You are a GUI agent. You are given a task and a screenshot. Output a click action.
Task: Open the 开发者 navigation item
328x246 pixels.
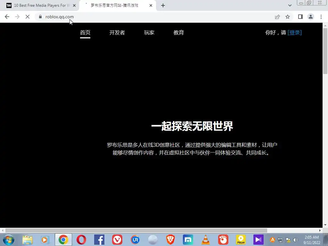117,33
